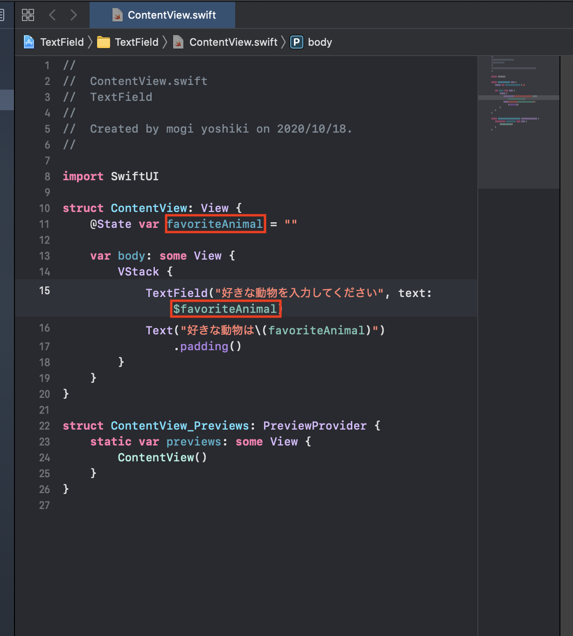Image resolution: width=573 pixels, height=636 pixels.
Task: Click the '好きな動物を入力してください' string
Action: coord(299,293)
